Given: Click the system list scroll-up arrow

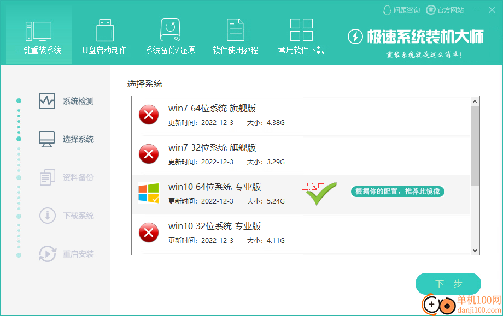Looking at the screenshot, I should click(475, 102).
